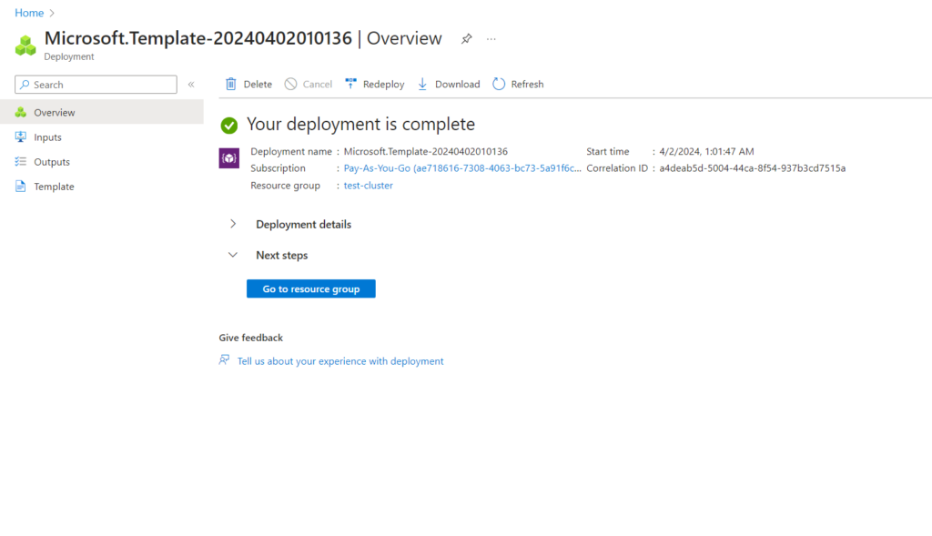Click the Delete trash can icon
Screen dimensions: 932x536
click(230, 84)
